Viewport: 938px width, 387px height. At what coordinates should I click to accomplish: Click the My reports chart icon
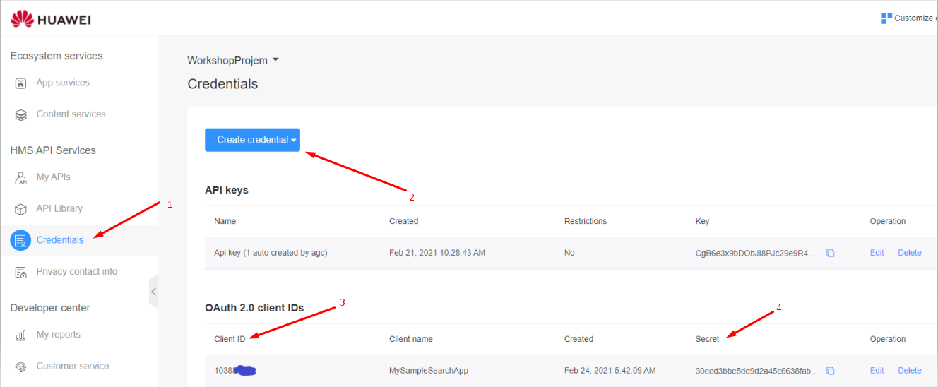click(21, 335)
